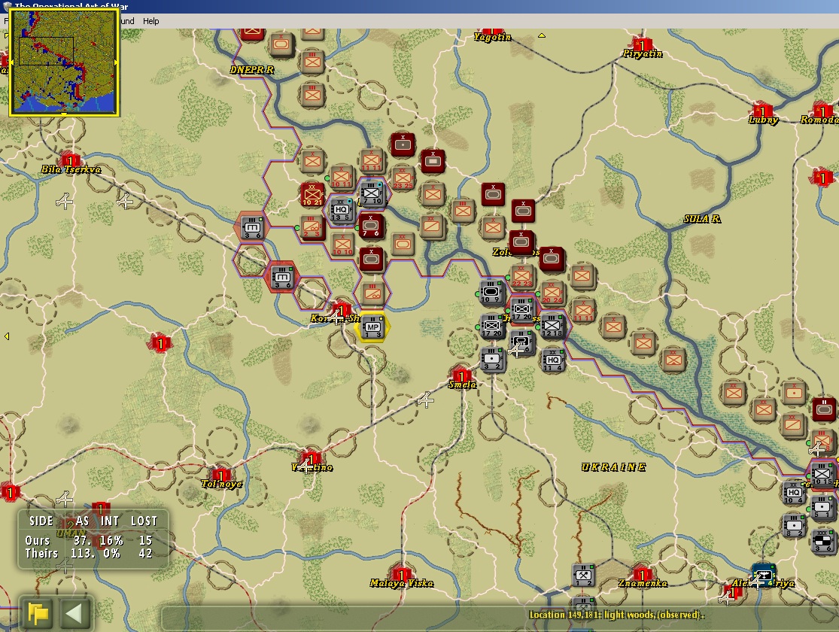The image size is (839, 632).
Task: Click the Malaya Viska objective marker
Action: (x=401, y=575)
